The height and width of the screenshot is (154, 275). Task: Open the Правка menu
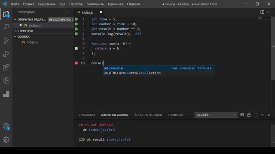click(x=29, y=4)
